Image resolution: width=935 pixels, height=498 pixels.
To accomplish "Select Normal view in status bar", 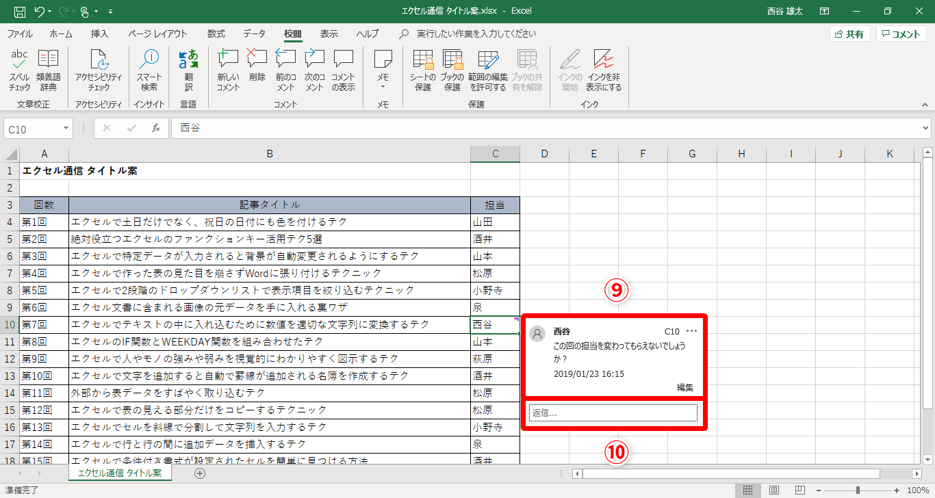I will click(748, 490).
